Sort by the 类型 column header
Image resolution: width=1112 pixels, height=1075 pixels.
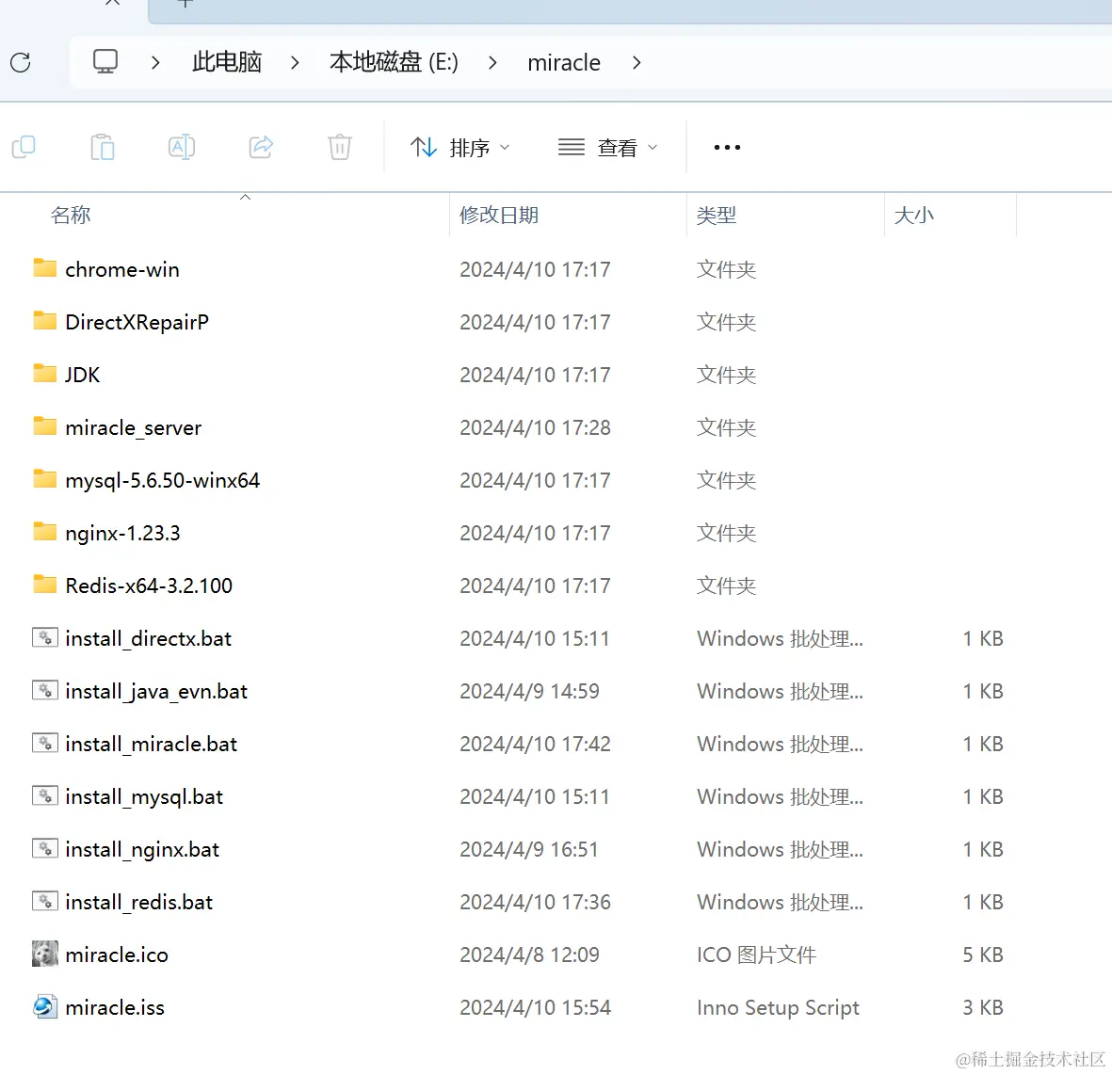click(717, 215)
